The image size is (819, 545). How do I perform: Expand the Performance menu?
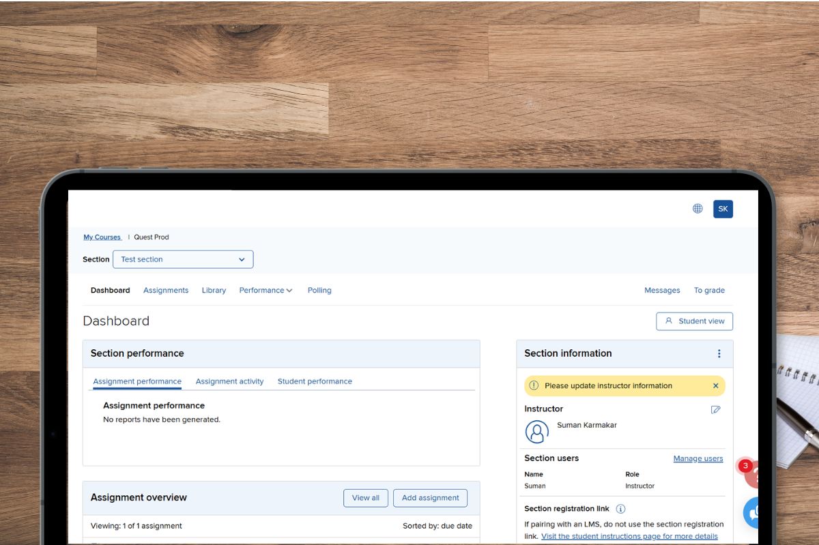coord(265,291)
